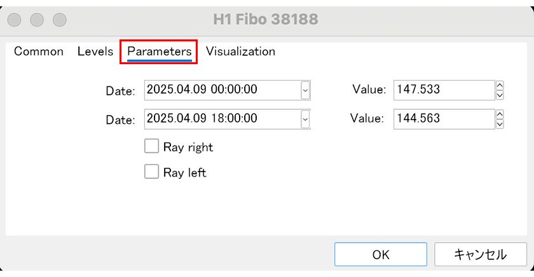
Task: Increase the 144.563 value with up arrow
Action: pos(499,114)
